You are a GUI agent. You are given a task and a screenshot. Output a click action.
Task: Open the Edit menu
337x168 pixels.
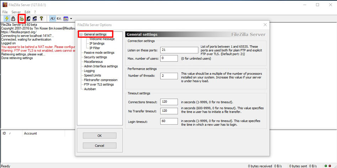[27, 12]
